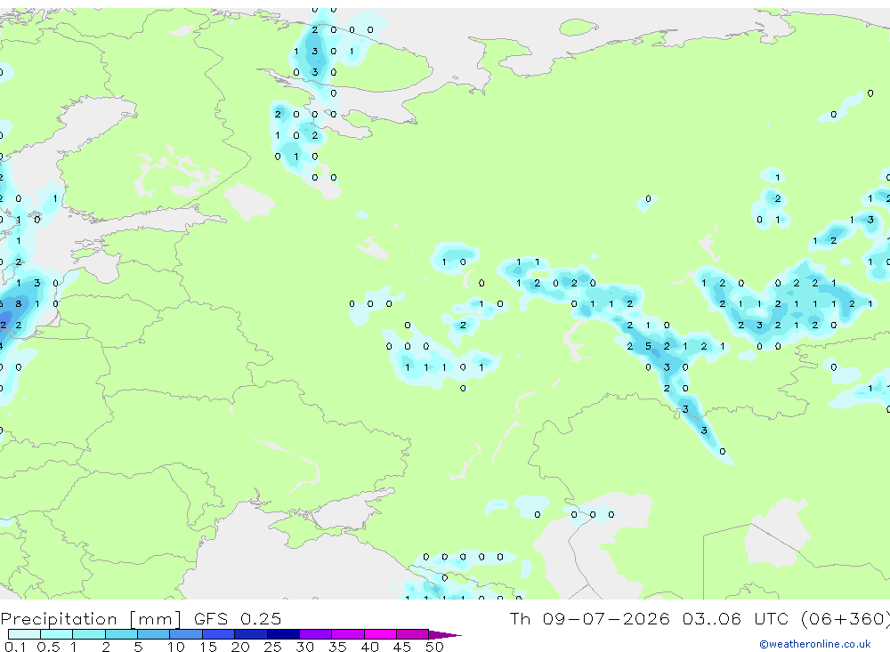The image size is (890, 652).
Task: Click the 40–45 mm magenta legend swatch
Action: [380, 634]
